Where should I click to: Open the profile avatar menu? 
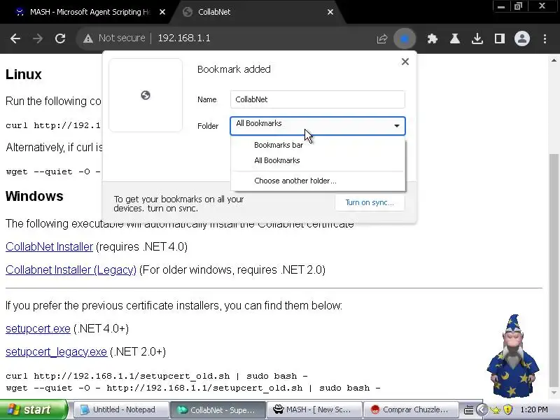point(521,38)
